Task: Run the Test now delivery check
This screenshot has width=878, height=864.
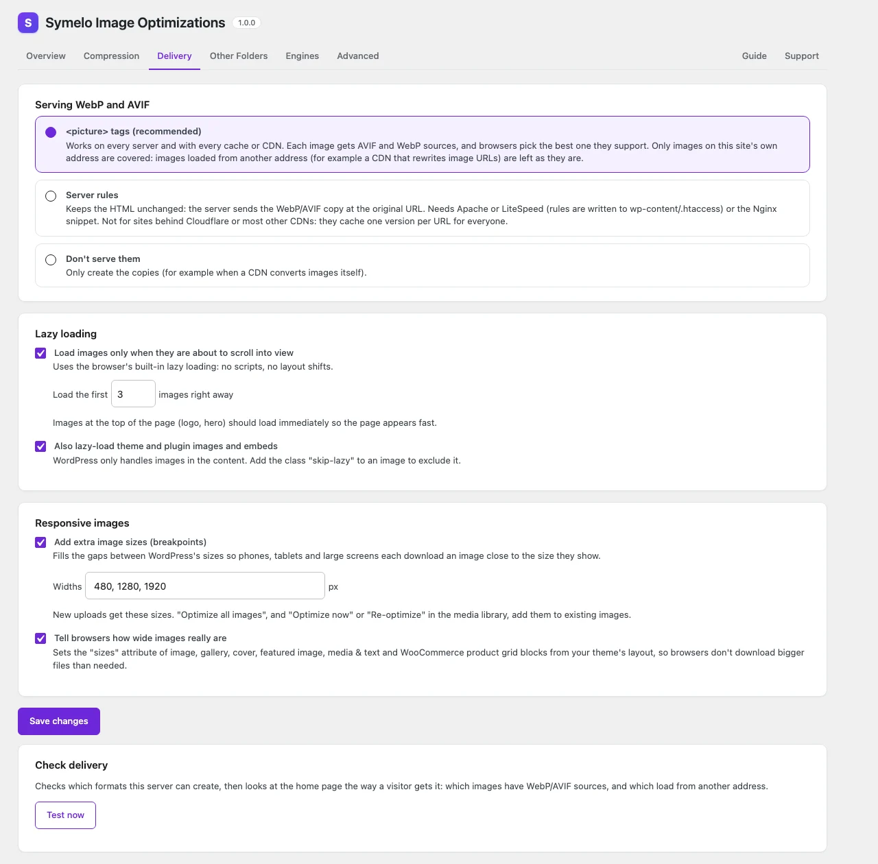Action: coord(66,815)
